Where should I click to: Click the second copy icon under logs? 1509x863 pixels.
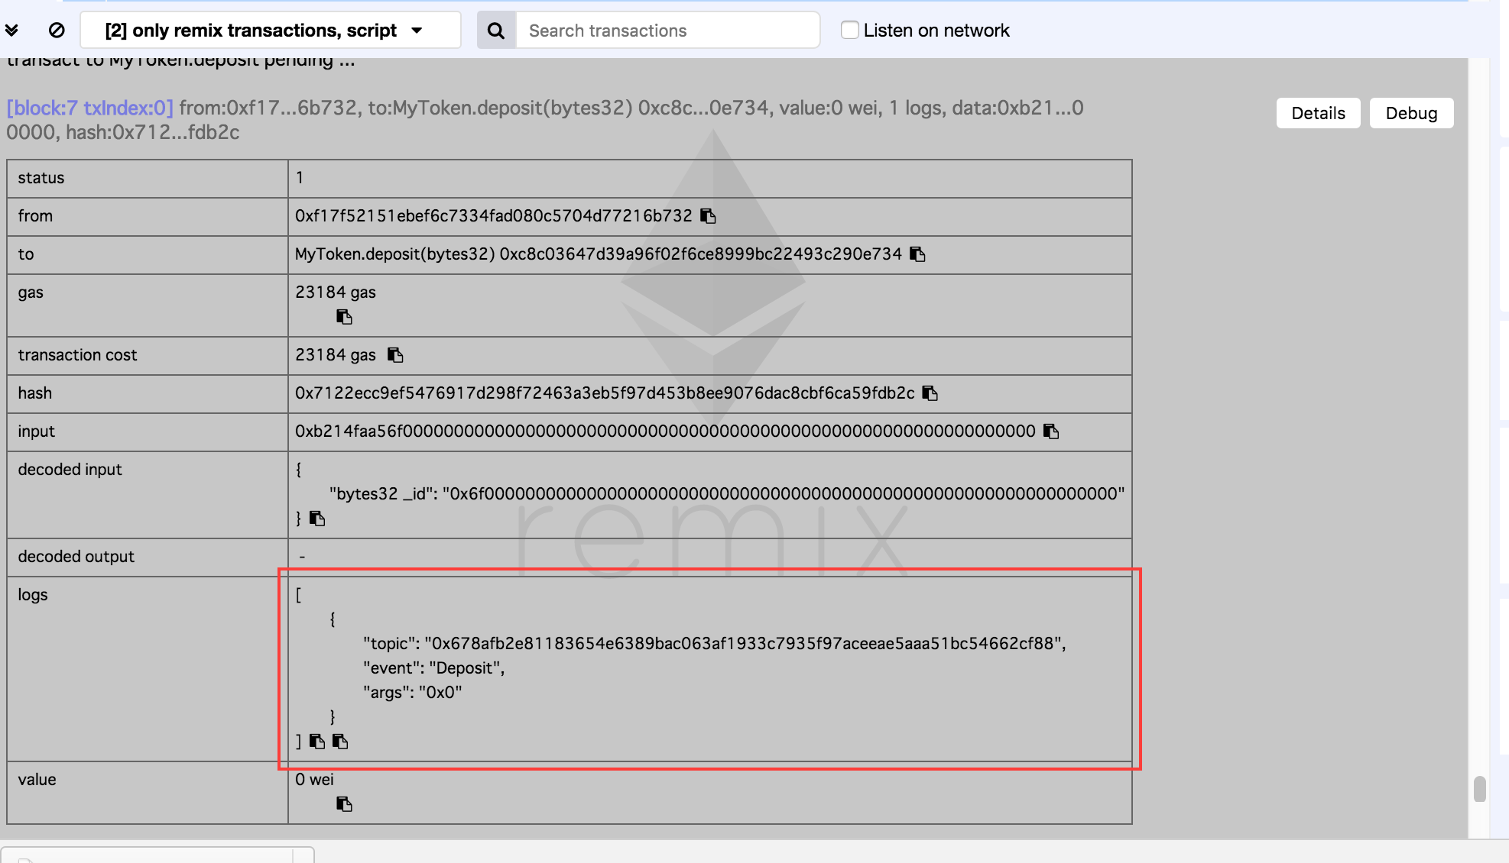[340, 742]
